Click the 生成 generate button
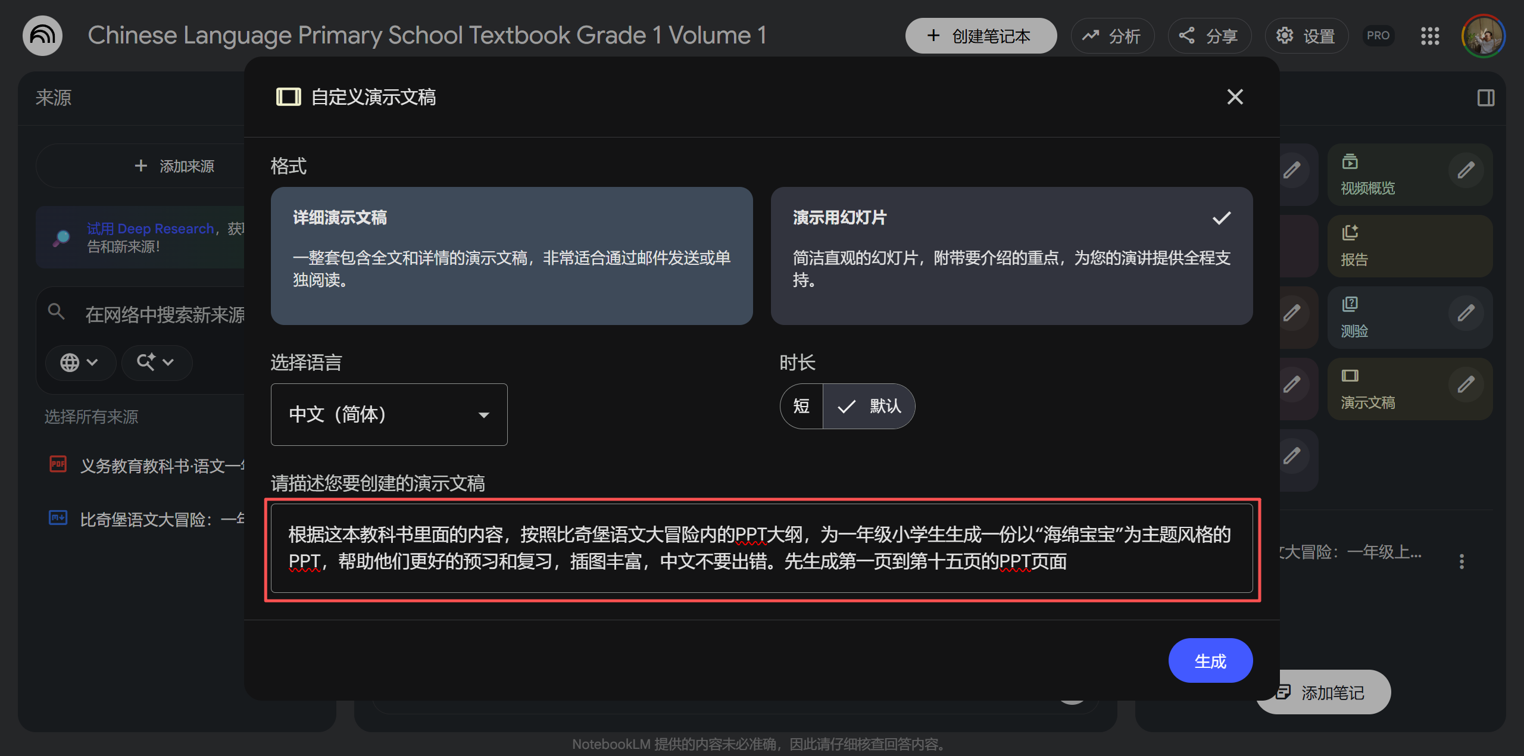The height and width of the screenshot is (756, 1524). [x=1210, y=660]
